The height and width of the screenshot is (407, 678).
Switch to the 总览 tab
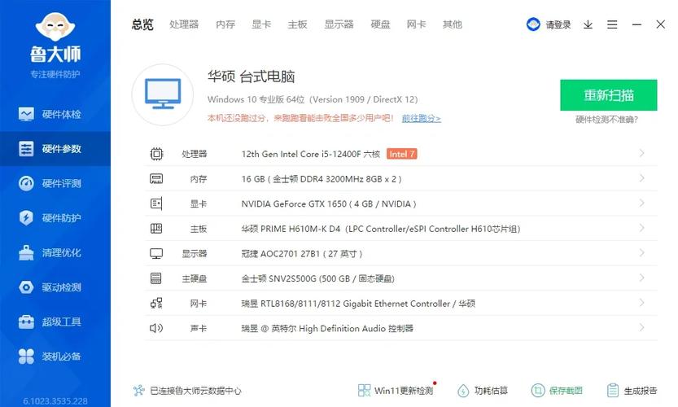(x=142, y=24)
